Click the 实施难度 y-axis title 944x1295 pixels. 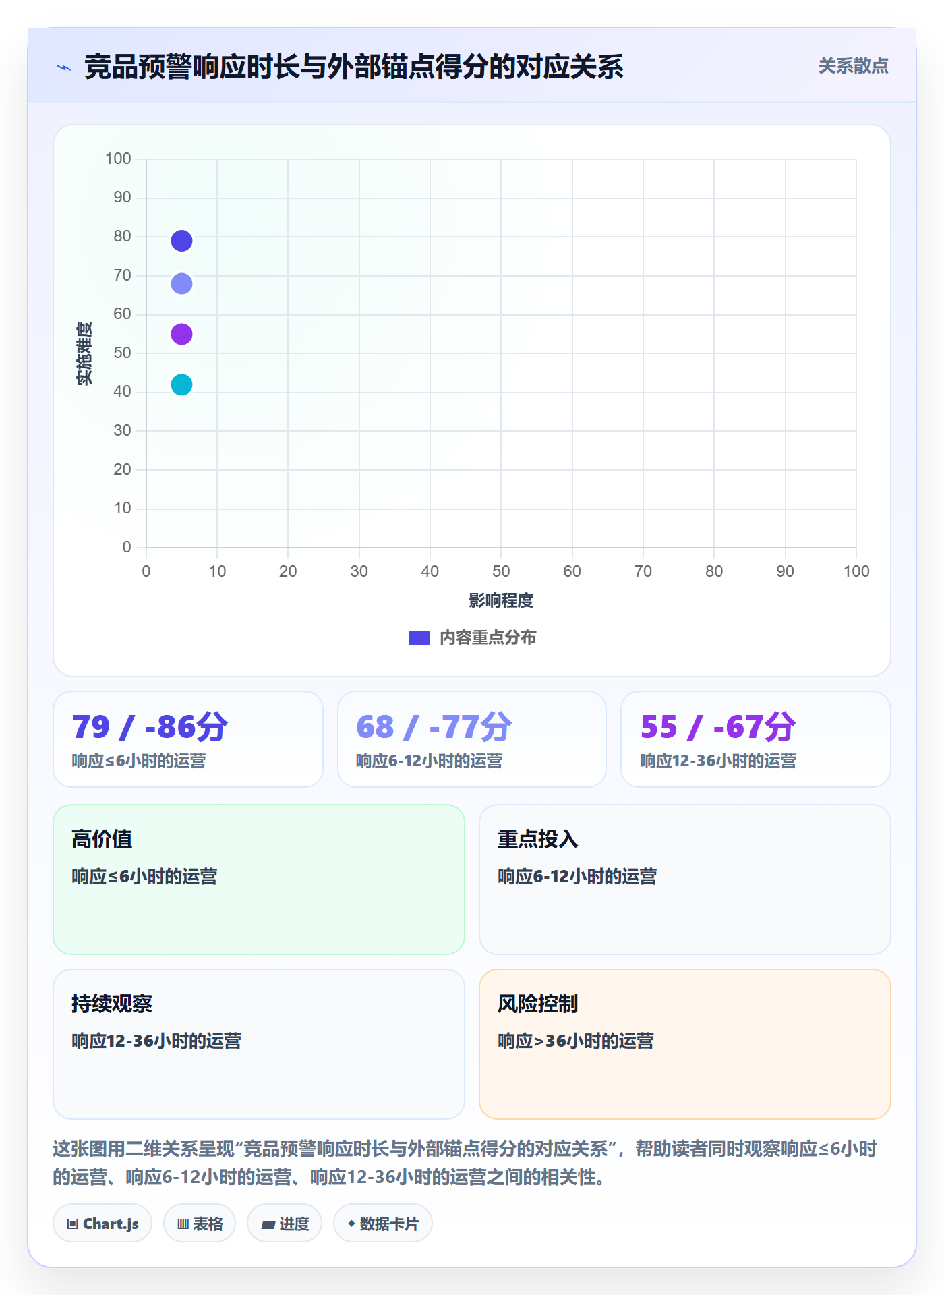84,353
